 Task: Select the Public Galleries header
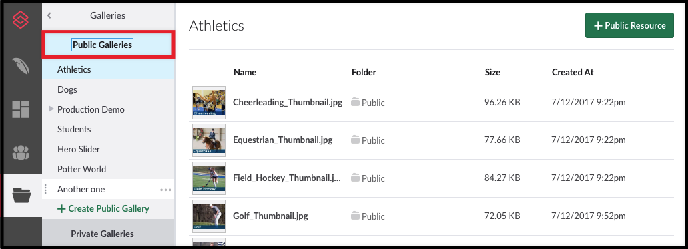coord(102,45)
